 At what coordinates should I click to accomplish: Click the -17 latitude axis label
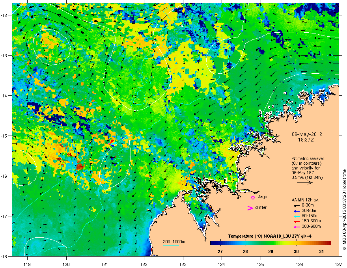click(4, 216)
